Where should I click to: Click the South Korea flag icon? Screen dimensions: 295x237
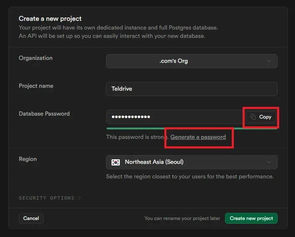point(116,162)
